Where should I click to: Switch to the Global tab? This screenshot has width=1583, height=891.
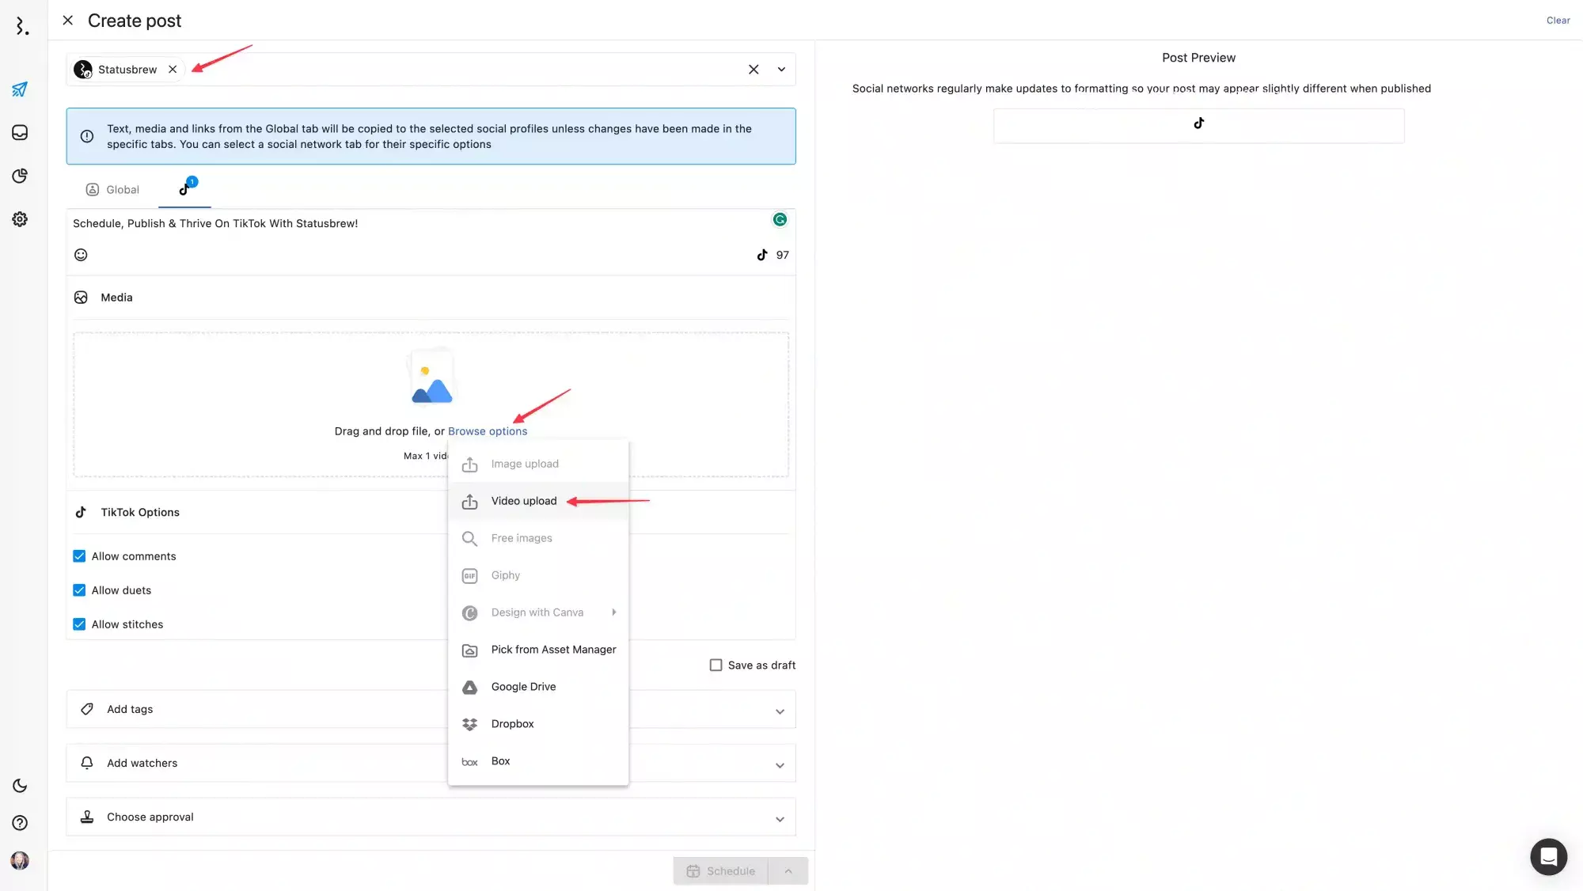(113, 190)
